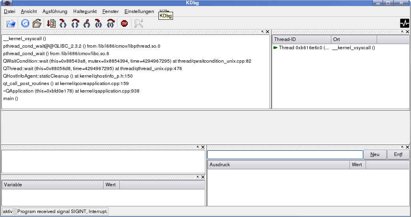Open the Haltepunkt menu
This screenshot has width=411, height=217.
coord(85,11)
